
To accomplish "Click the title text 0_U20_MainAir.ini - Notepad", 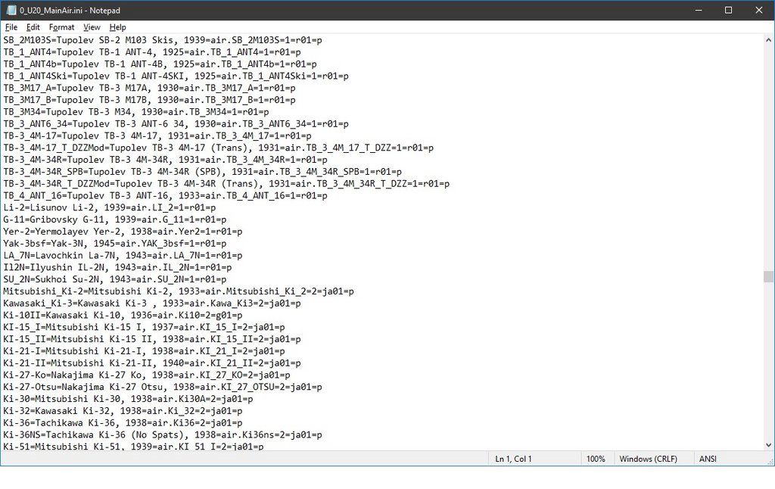I will (x=70, y=11).
